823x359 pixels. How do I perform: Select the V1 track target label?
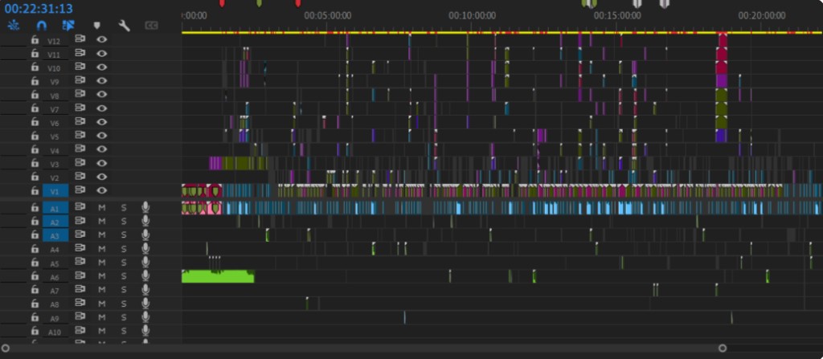[55, 191]
